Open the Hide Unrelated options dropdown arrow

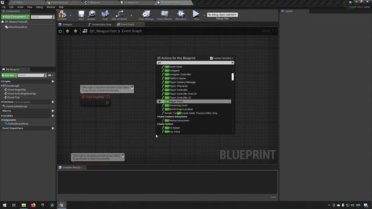[x=131, y=16]
